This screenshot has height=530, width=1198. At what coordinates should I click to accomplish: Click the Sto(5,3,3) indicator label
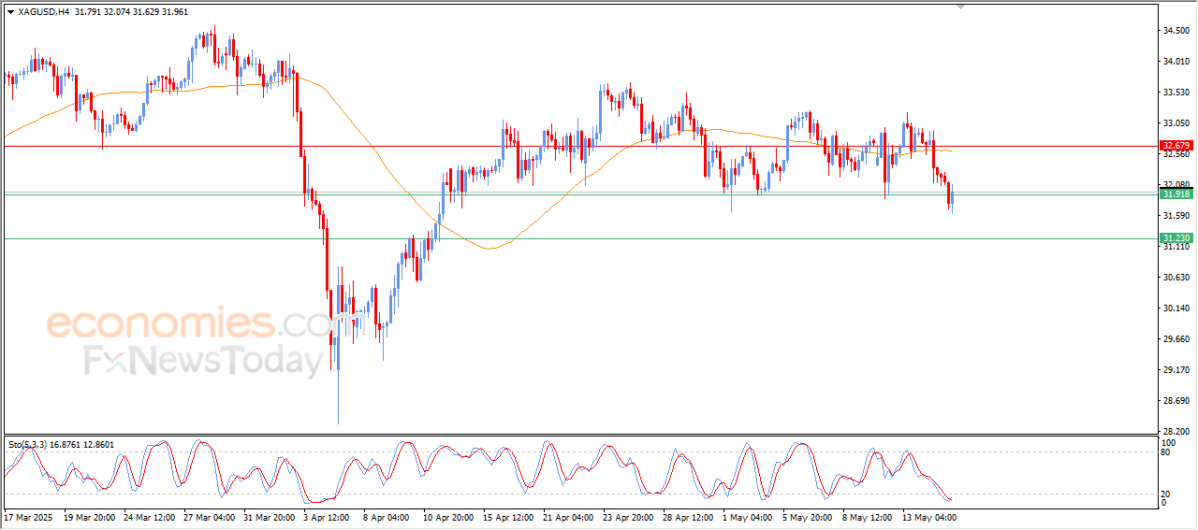tap(26, 444)
